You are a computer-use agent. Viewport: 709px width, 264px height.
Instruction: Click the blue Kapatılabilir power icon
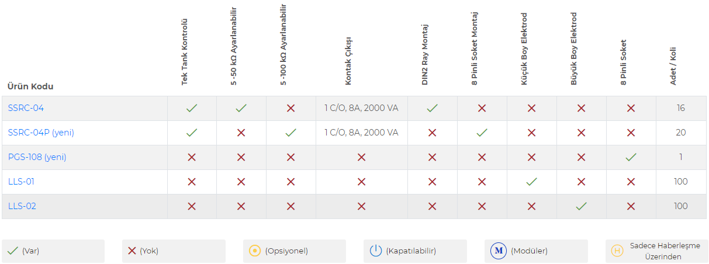pos(376,251)
